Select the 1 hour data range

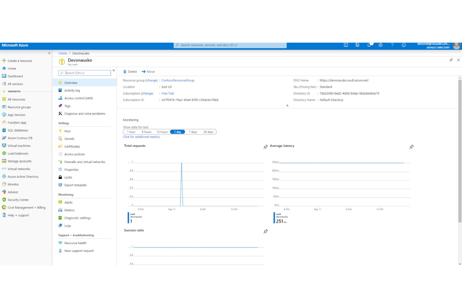tap(131, 132)
